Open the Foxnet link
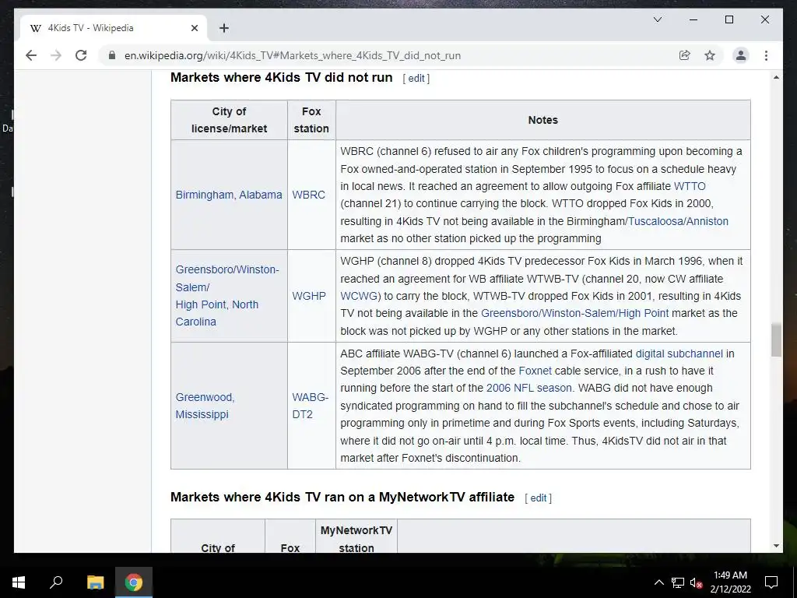This screenshot has width=797, height=598. (535, 371)
